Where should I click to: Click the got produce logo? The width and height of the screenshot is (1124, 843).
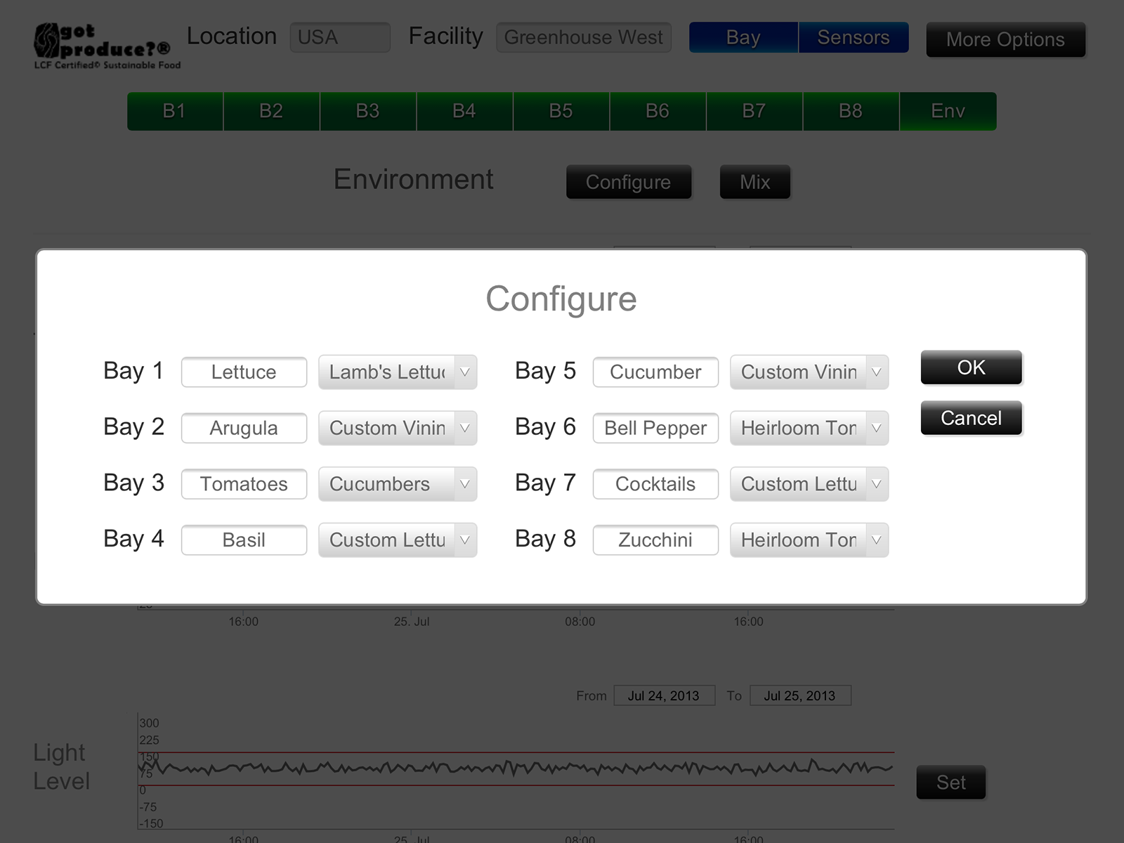105,46
